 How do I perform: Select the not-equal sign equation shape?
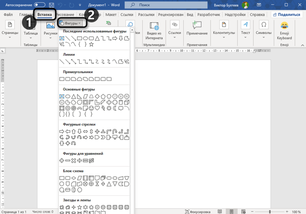(x=91, y=161)
